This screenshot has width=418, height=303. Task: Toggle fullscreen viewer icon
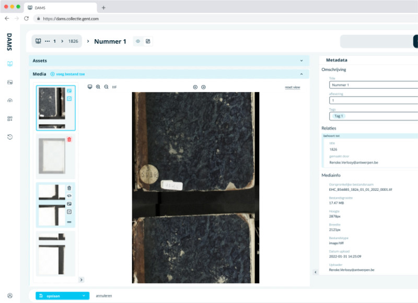(90, 87)
